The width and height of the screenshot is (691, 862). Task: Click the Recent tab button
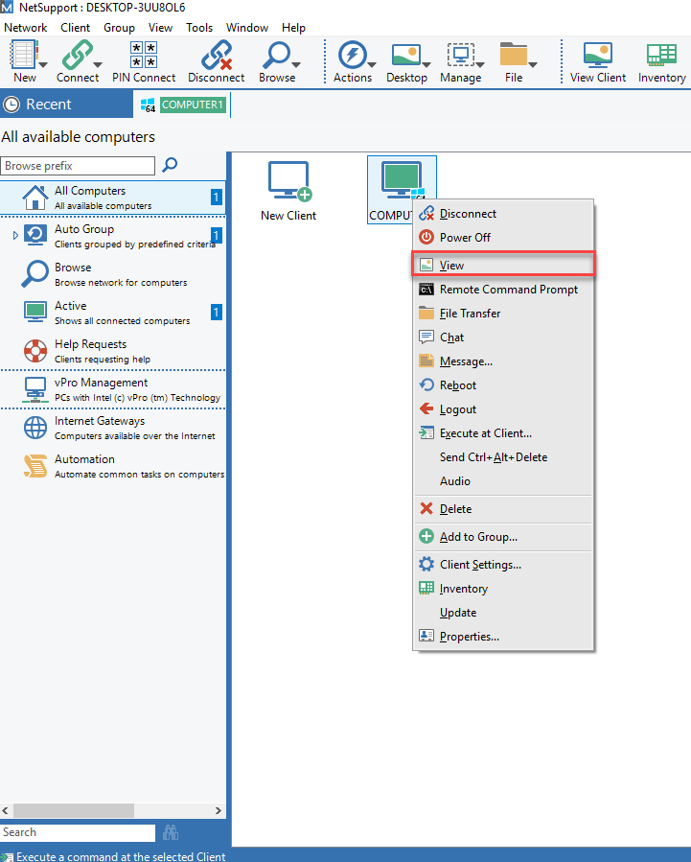[48, 105]
